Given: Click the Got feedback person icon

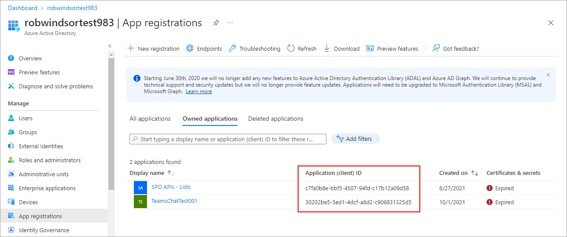Looking at the screenshot, I should [436, 49].
